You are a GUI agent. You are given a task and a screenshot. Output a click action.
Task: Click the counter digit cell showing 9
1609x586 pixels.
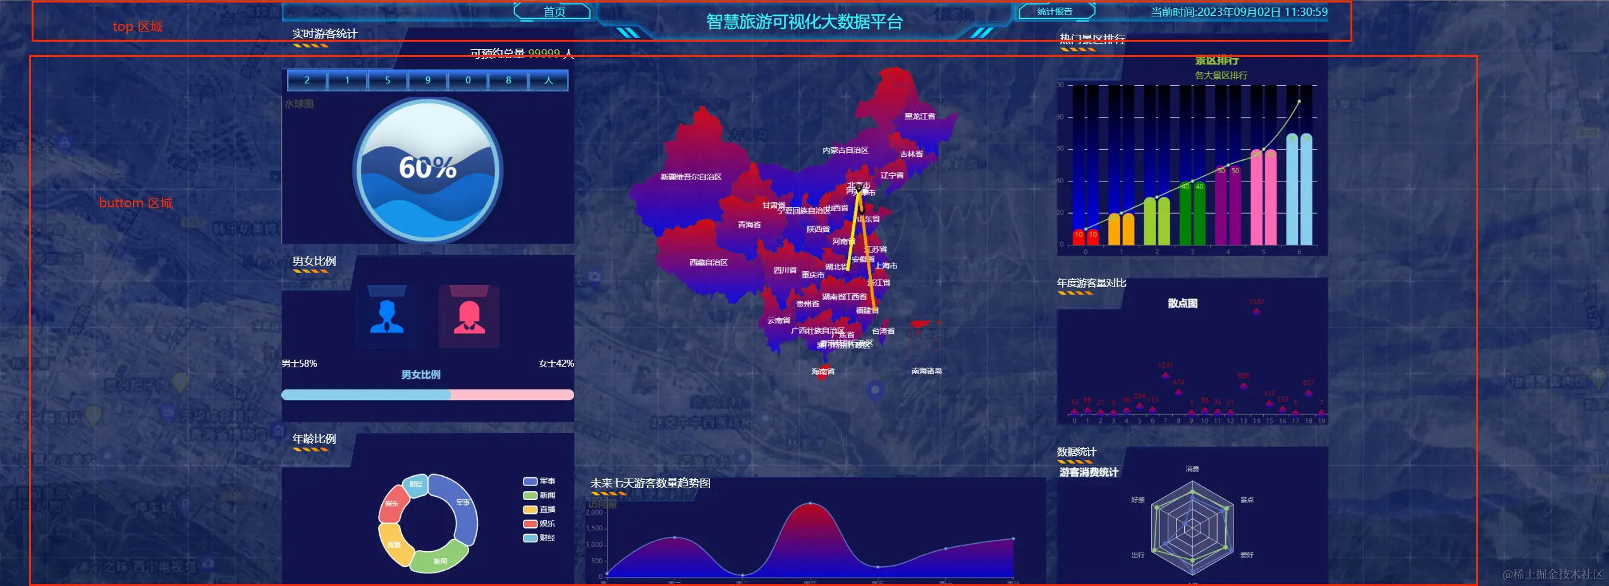pos(428,80)
